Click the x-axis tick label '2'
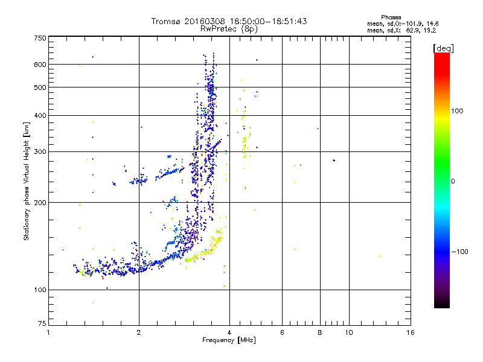483x362 pixels. tap(139, 332)
